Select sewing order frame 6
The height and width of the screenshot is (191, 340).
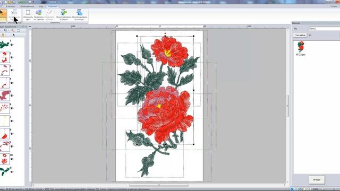coord(5,108)
